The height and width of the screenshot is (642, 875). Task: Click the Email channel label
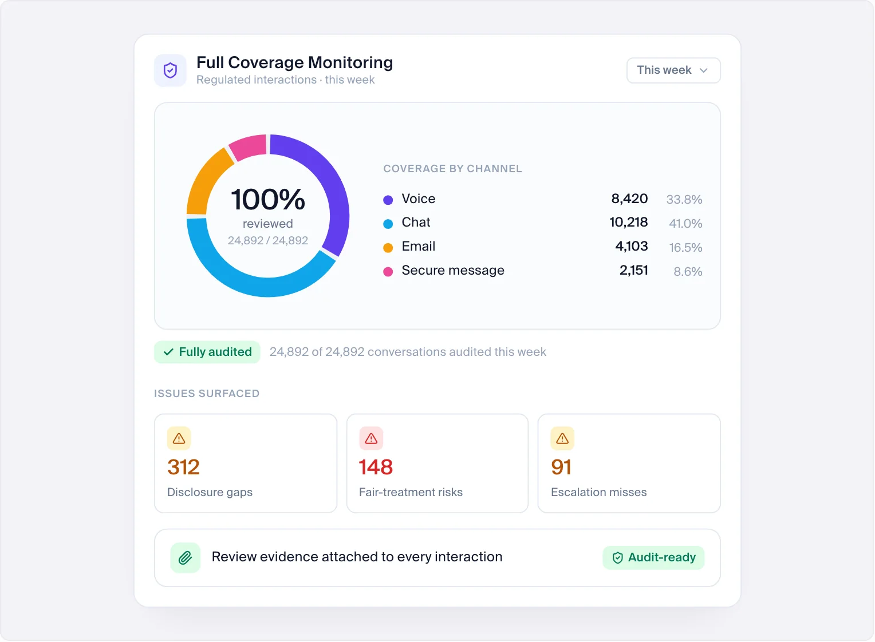click(419, 247)
